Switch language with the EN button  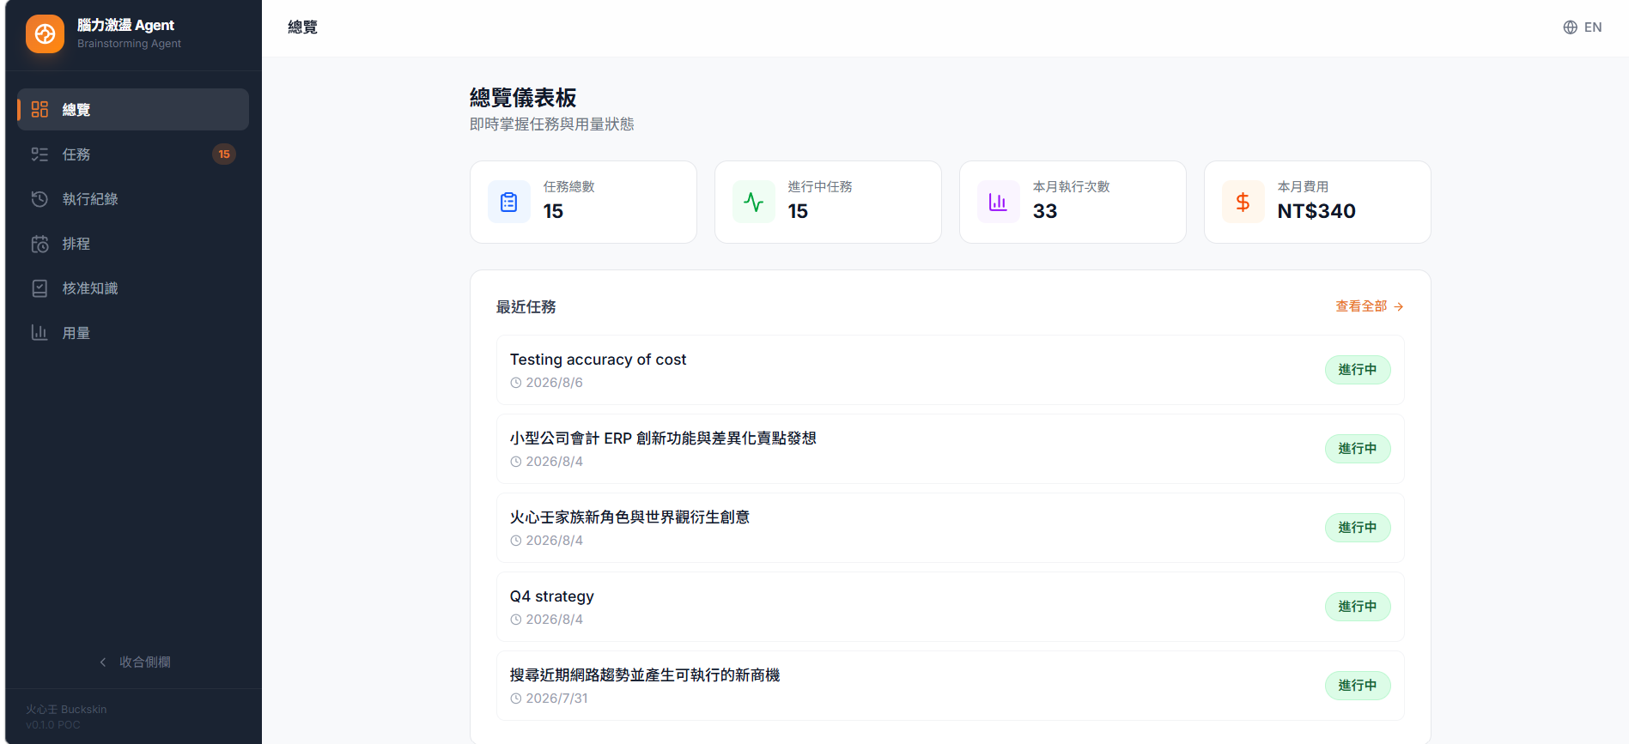[x=1582, y=27]
